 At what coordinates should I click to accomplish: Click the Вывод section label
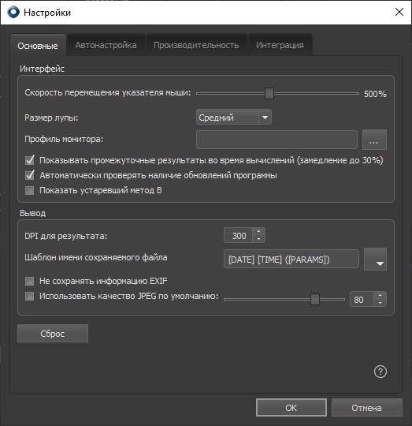[x=32, y=213]
